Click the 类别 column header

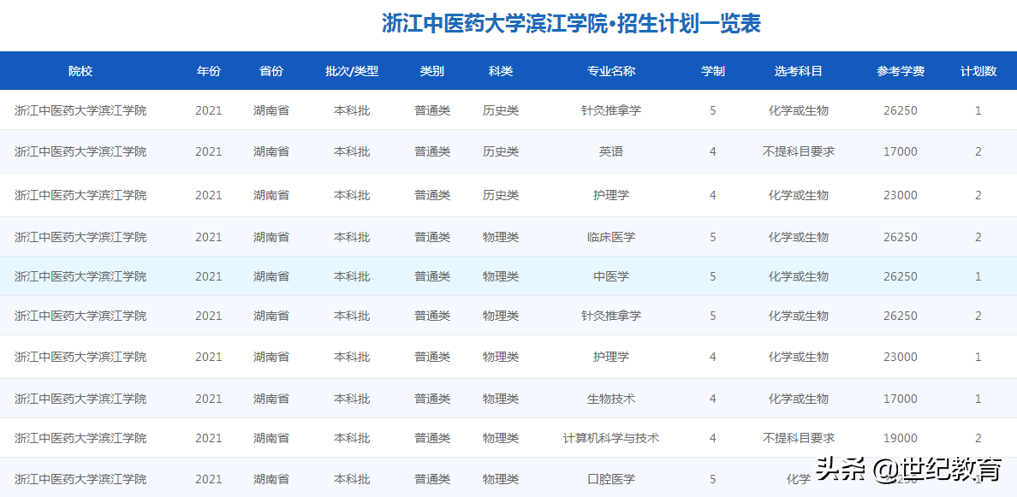432,71
